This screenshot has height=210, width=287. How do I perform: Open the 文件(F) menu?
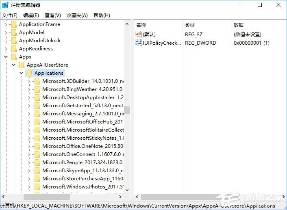(x=9, y=15)
